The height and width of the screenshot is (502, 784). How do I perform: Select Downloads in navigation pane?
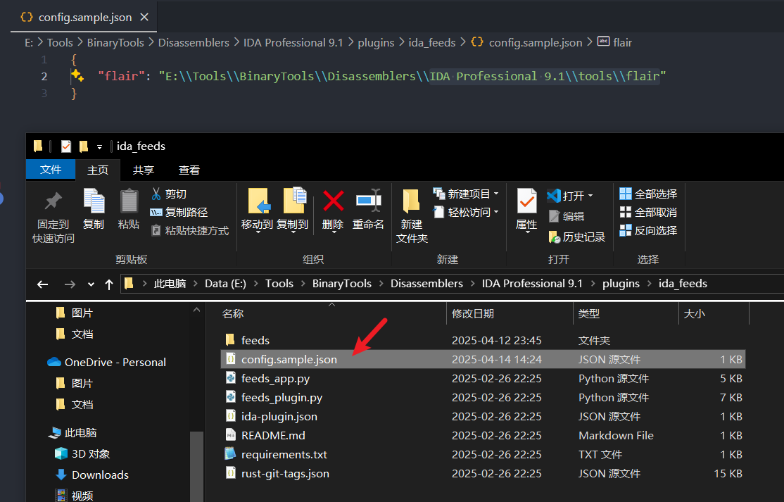coord(92,475)
